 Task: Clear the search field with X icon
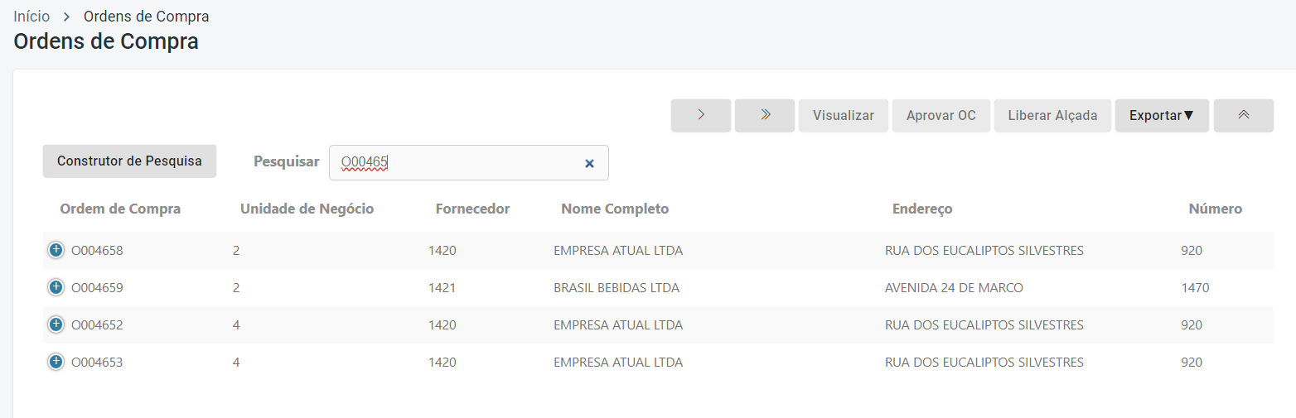(x=589, y=163)
